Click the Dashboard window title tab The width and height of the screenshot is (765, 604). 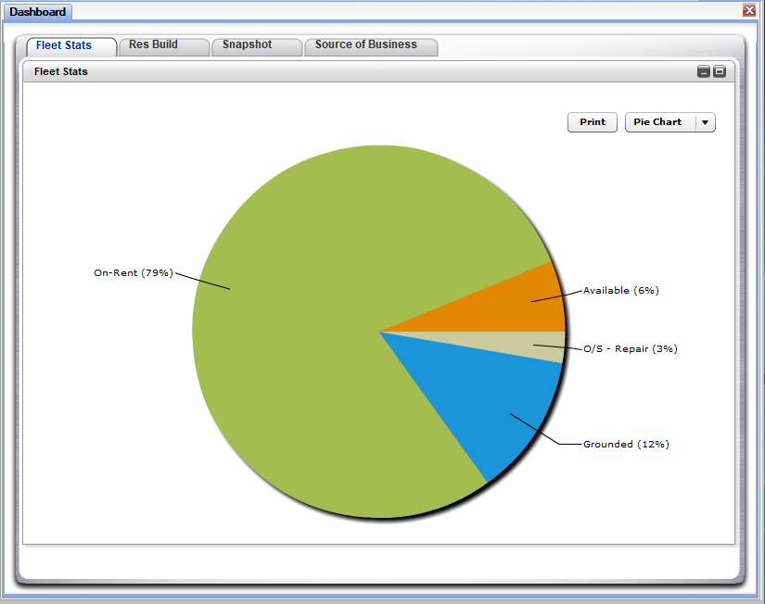point(39,12)
